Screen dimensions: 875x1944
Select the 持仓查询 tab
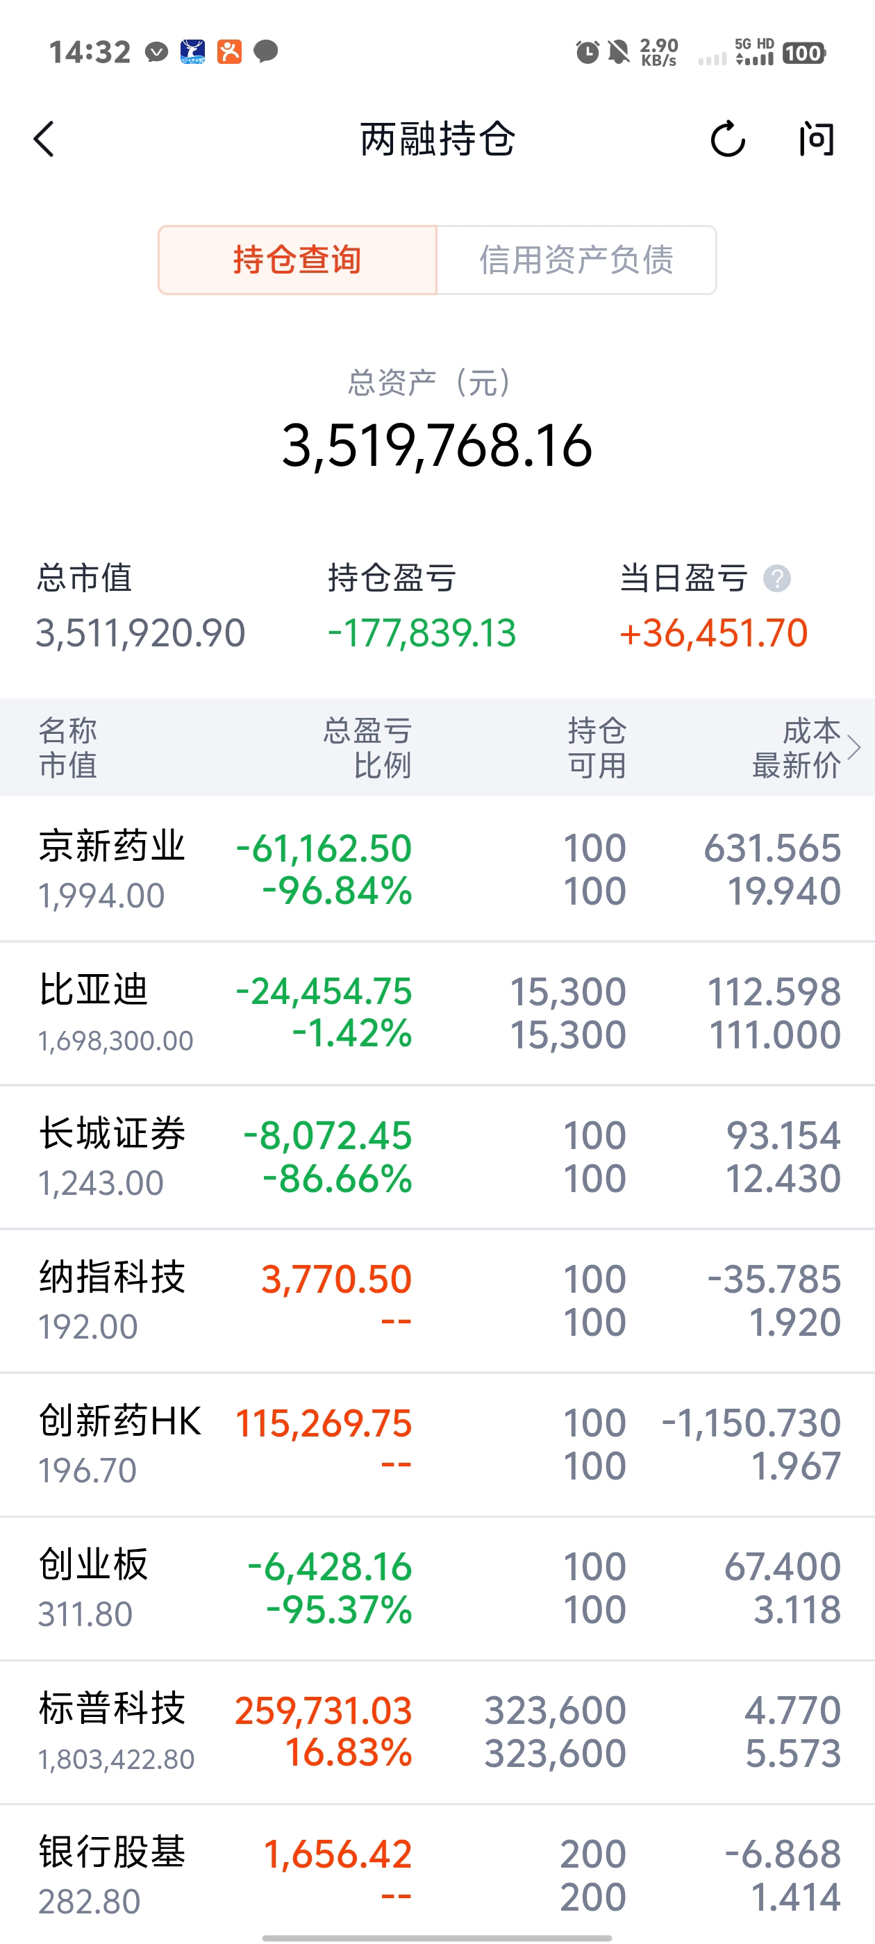click(x=297, y=260)
